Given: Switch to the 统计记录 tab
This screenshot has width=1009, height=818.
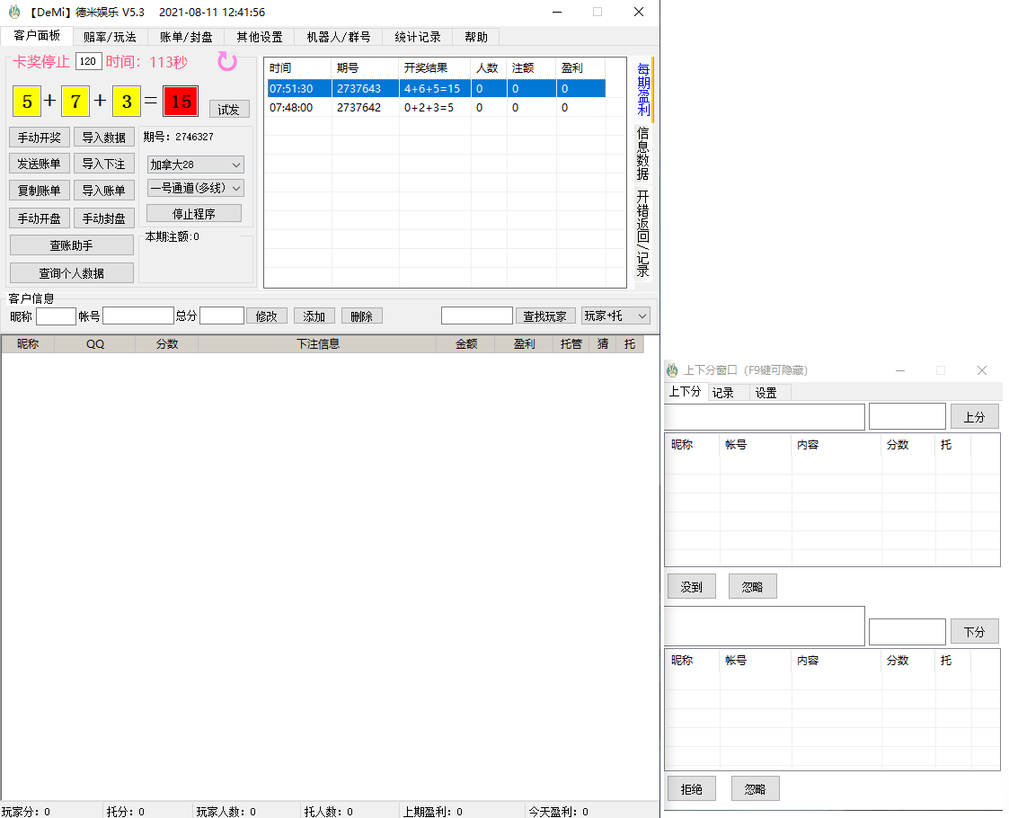Looking at the screenshot, I should [417, 37].
